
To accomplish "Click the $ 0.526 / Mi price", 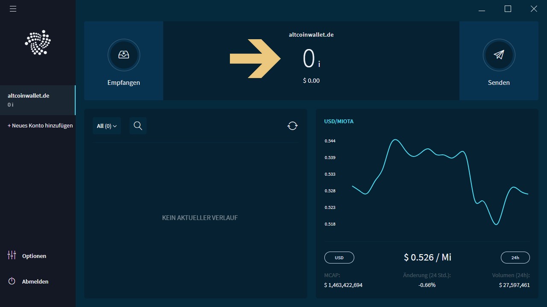I will click(x=427, y=257).
